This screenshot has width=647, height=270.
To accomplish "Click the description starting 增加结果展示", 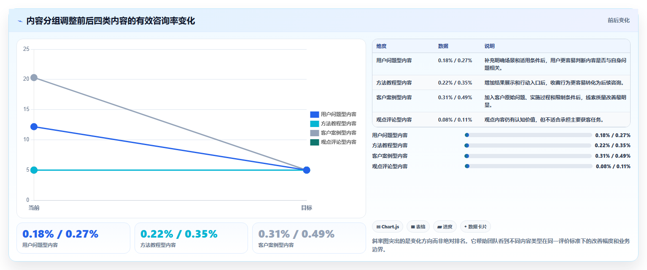I will pos(555,82).
